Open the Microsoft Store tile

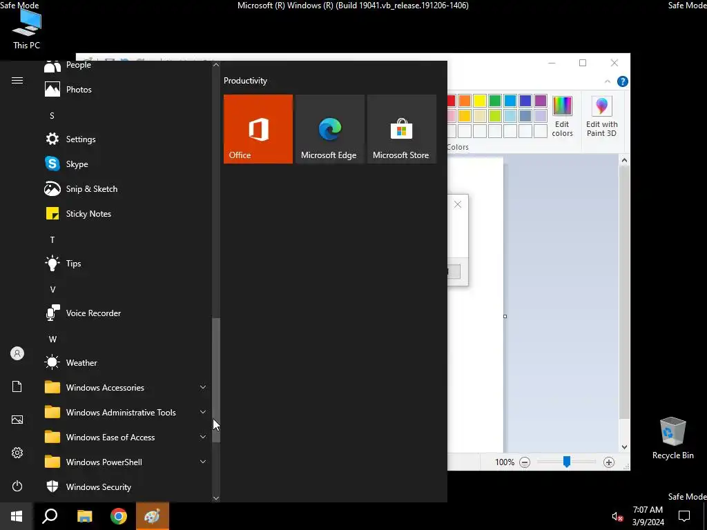(402, 129)
